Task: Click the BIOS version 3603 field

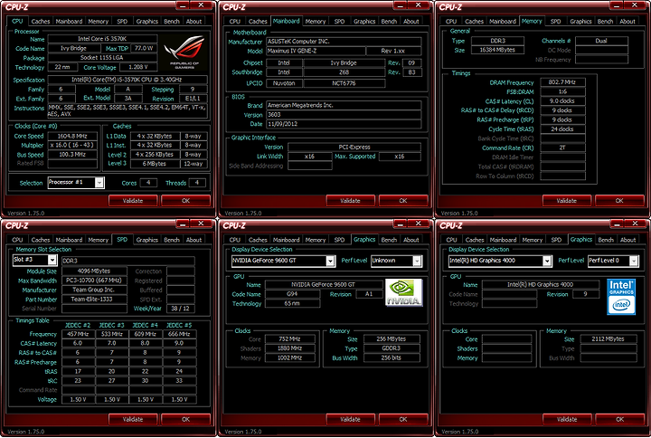Action: point(344,115)
